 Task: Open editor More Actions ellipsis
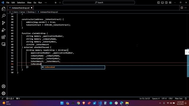click(186, 8)
